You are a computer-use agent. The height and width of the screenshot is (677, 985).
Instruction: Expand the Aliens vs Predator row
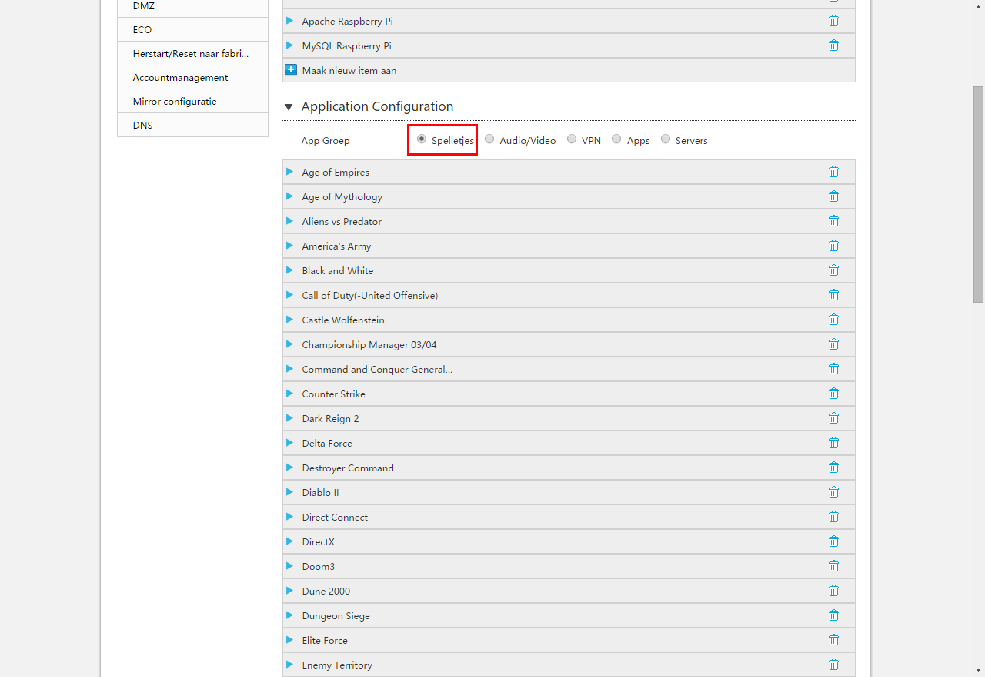click(x=290, y=221)
